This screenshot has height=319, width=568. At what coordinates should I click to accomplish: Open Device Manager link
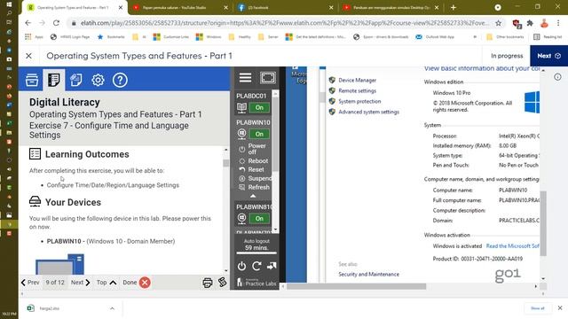coord(357,81)
